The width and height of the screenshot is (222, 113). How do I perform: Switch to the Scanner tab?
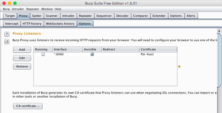51,16
